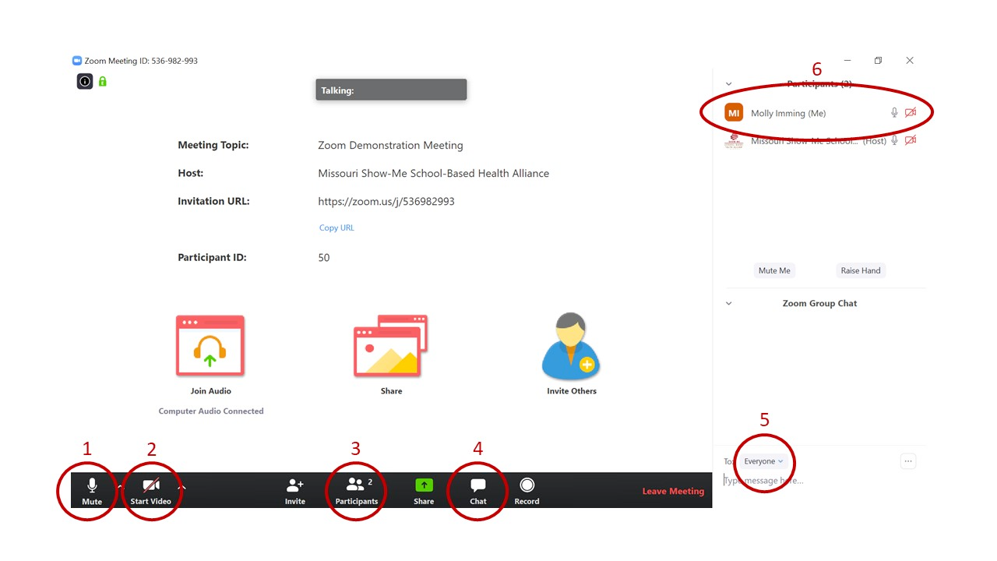This screenshot has width=997, height=561.
Task: Collapse the Zoom Group Chat chevron
Action: 729,304
